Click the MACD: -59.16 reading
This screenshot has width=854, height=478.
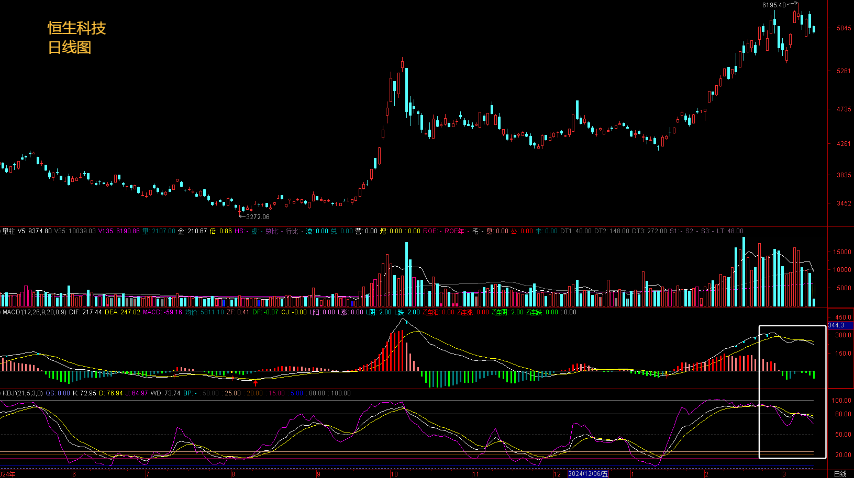162,312
